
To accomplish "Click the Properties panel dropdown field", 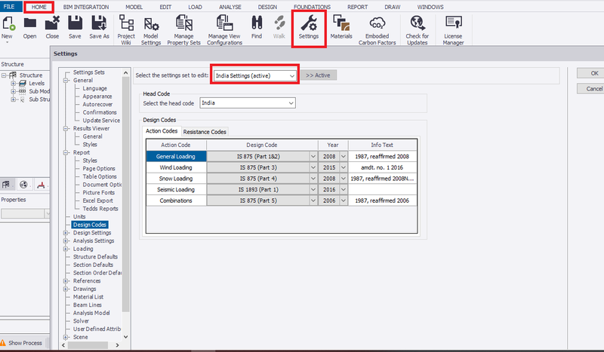I will tap(26, 213).
